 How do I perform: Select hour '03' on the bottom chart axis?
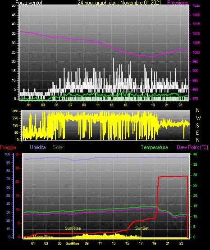click(x=46, y=243)
